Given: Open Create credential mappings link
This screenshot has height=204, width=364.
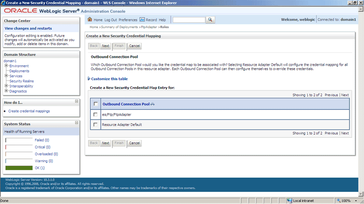Looking at the screenshot, I should click(29, 111).
